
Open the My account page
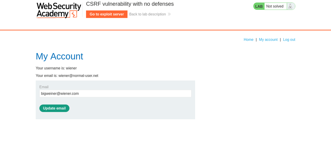coord(268,40)
